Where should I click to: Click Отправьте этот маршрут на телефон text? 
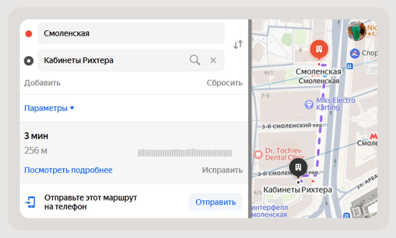tap(91, 202)
